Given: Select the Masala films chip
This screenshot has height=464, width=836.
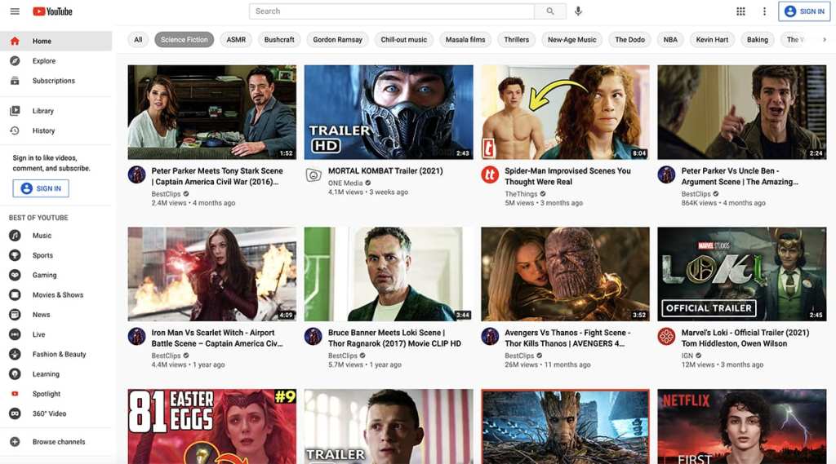Looking at the screenshot, I should 465,39.
